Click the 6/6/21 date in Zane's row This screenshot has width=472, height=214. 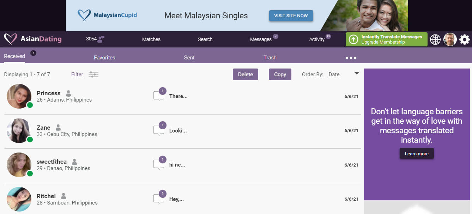351,131
